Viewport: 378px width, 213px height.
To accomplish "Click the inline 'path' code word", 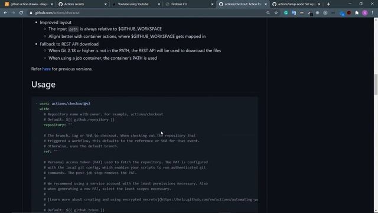I will pyautogui.click(x=73, y=29).
